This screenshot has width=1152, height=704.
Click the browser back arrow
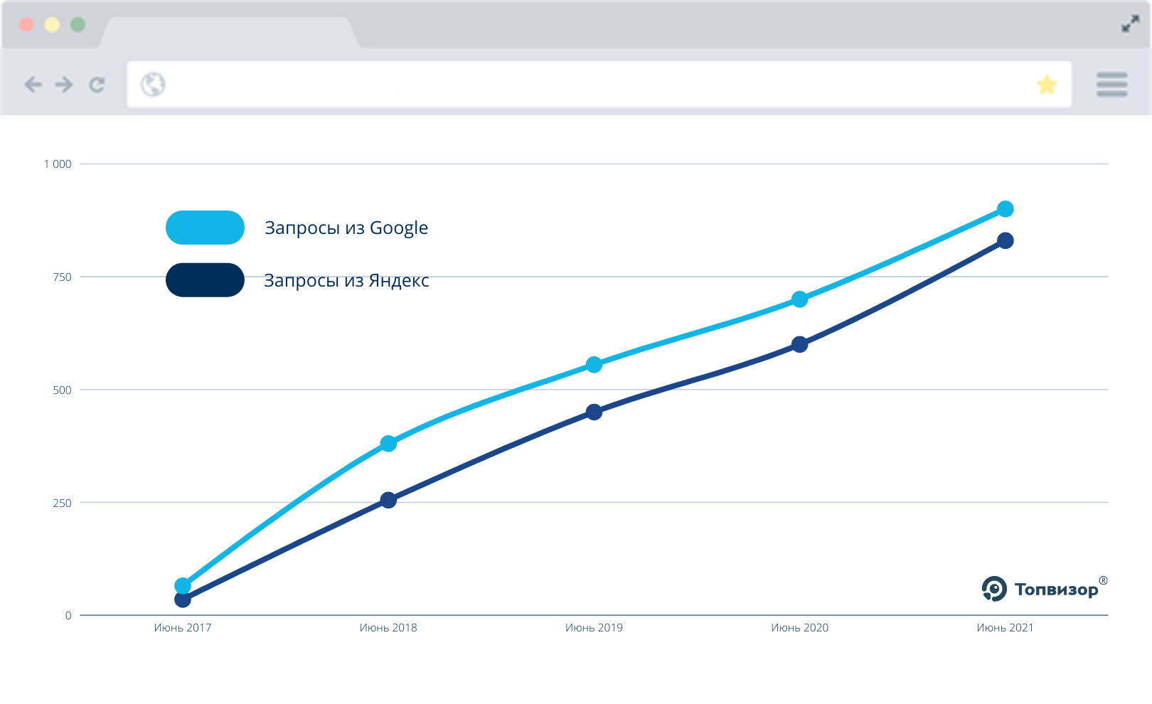point(33,85)
